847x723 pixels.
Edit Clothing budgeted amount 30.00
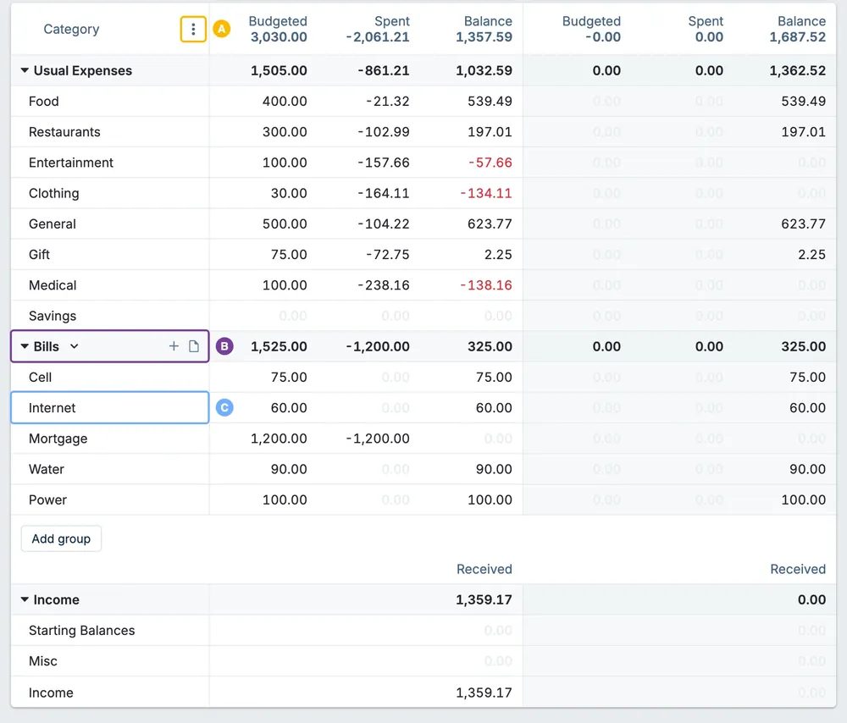pyautogui.click(x=289, y=193)
